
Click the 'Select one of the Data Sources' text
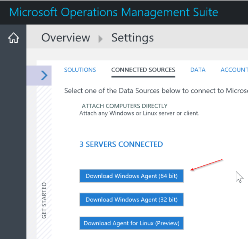pyautogui.click(x=155, y=91)
